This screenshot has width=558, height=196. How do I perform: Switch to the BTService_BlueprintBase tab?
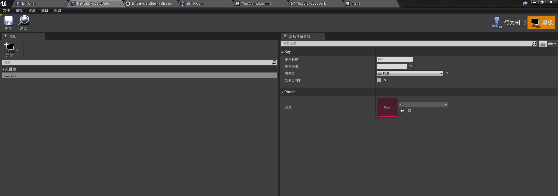tap(151, 3)
